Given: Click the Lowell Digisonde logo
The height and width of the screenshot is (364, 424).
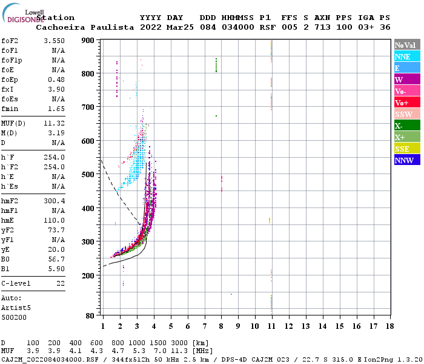Looking at the screenshot, I should point(23,13).
